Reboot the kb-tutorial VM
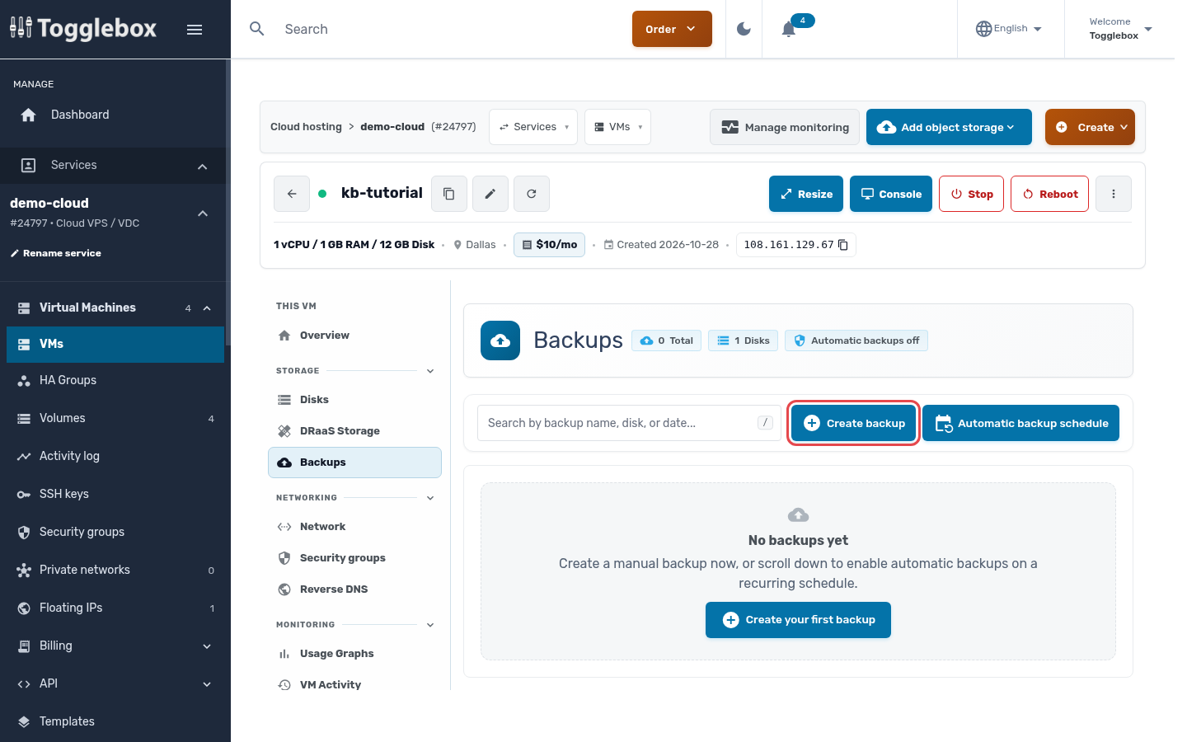1187x742 pixels. [1049, 194]
